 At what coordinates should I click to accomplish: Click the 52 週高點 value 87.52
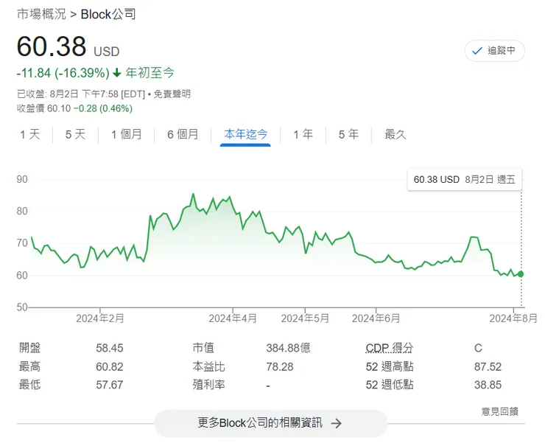(x=488, y=367)
